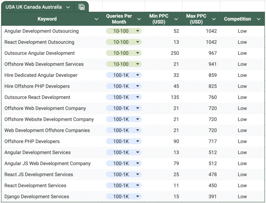
Task: Open the queries dropdown for React Development Outsourcing
Action: tap(137, 42)
